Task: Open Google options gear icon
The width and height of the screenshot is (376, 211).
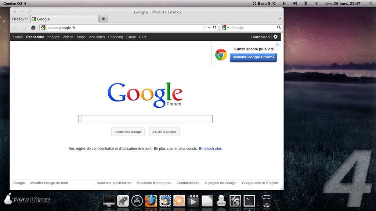Action: [x=275, y=37]
